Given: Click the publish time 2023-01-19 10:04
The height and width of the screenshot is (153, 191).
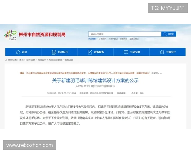Looking at the screenshot, I should [x=67, y=93].
